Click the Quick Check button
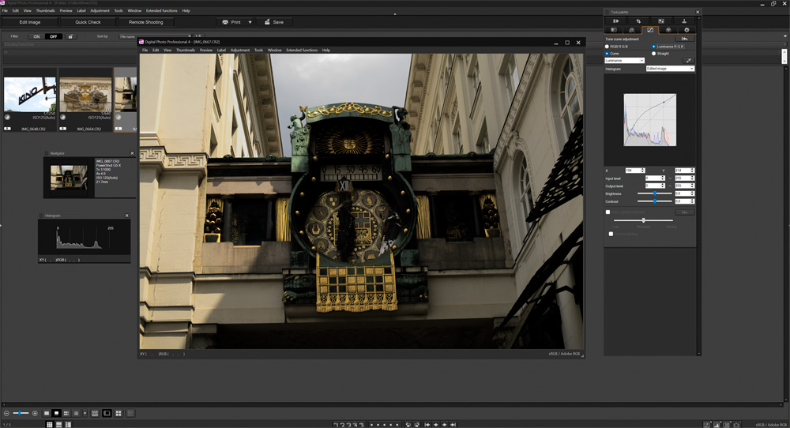This screenshot has width=790, height=428. point(88,22)
